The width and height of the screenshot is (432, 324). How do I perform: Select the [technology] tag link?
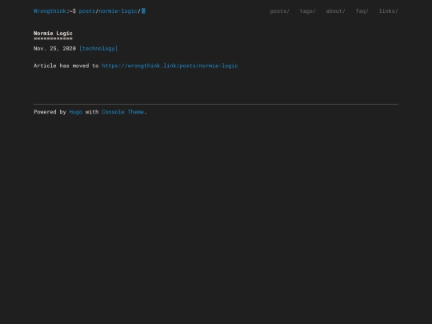[98, 49]
